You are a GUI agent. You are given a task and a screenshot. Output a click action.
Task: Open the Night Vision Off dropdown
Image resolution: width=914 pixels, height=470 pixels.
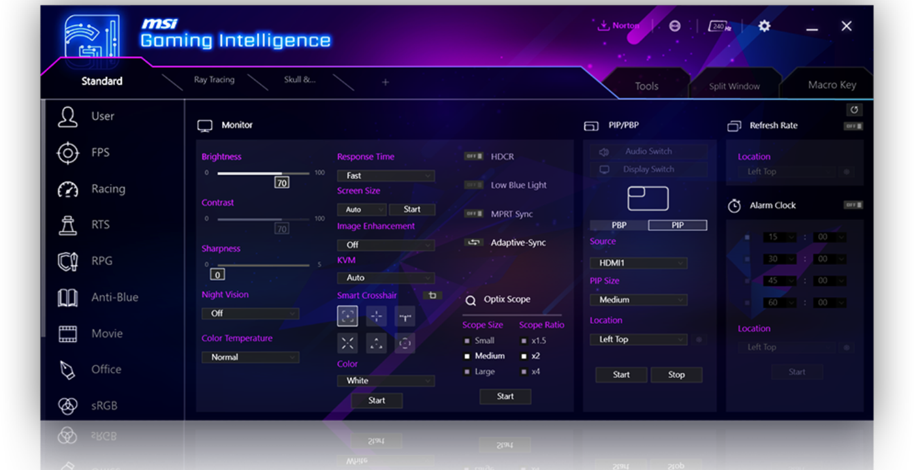(x=250, y=313)
